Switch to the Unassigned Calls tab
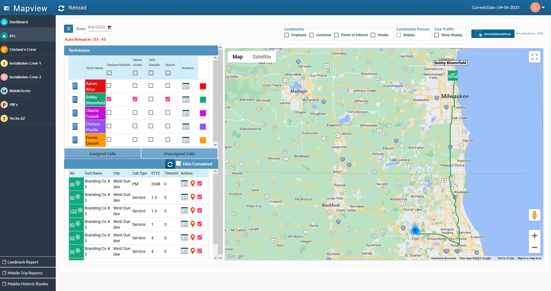Image resolution: width=551 pixels, height=291 pixels. [179, 154]
